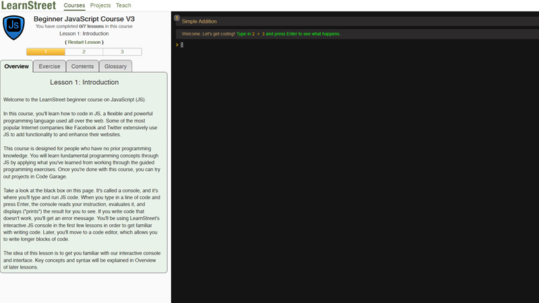This screenshot has width=539, height=303.
Task: Click the Simple Addition exercise header
Action: (357, 22)
